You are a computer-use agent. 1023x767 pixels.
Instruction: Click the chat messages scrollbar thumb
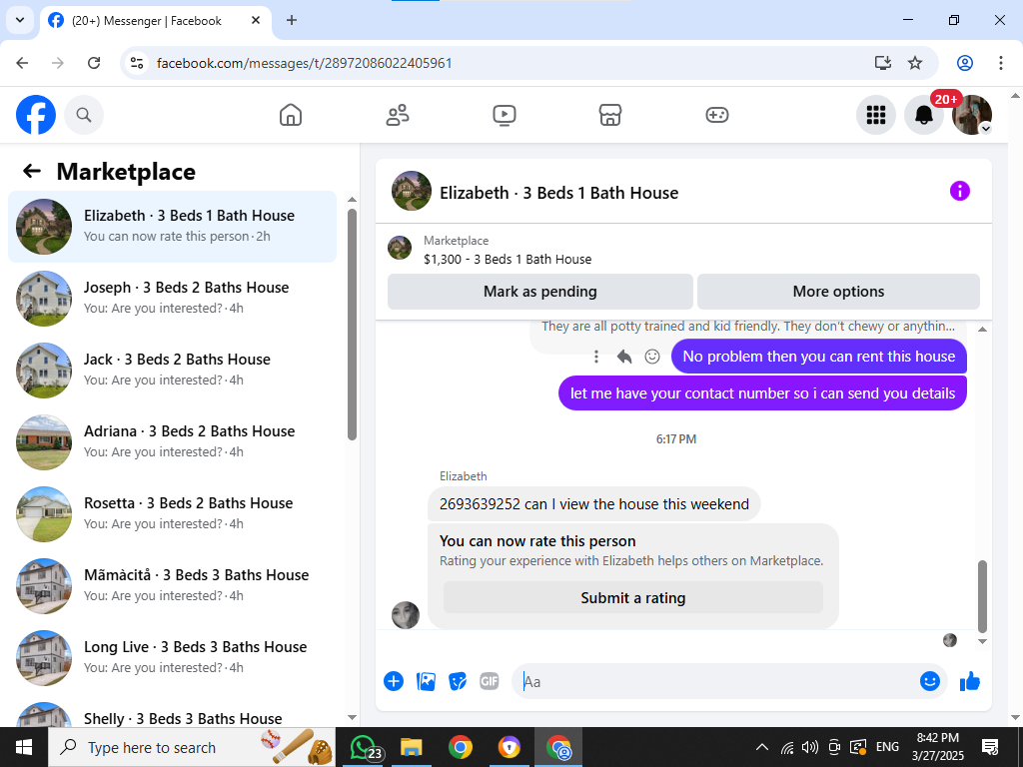(983, 595)
